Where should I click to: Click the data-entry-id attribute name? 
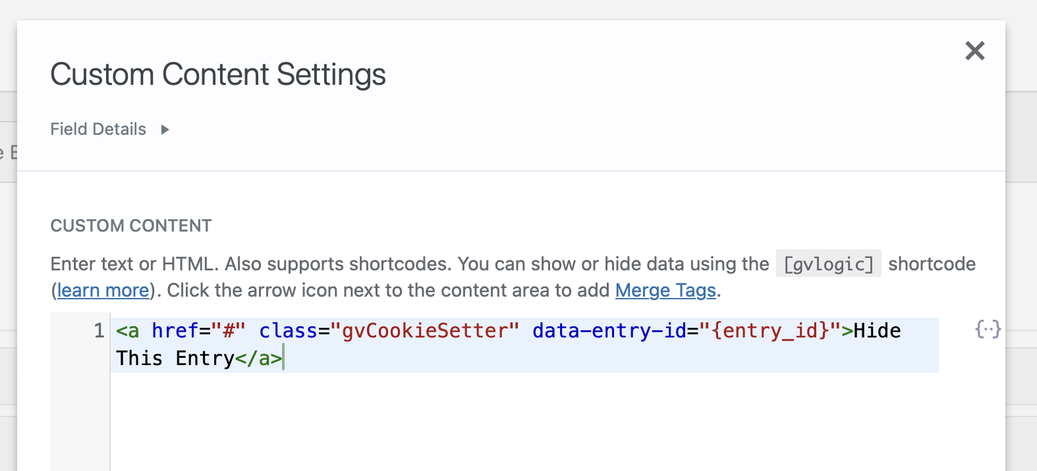pyautogui.click(x=609, y=330)
